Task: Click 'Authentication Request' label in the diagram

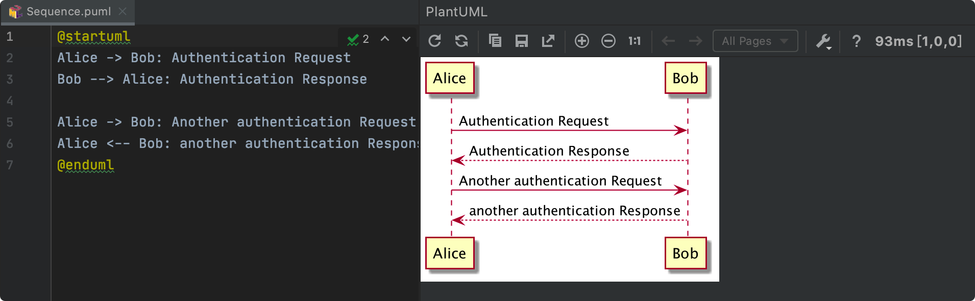Action: pos(534,121)
